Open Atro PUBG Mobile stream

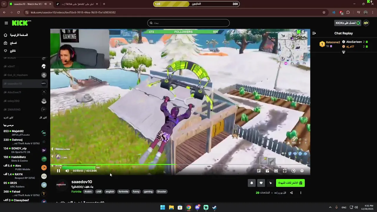pos(25,168)
